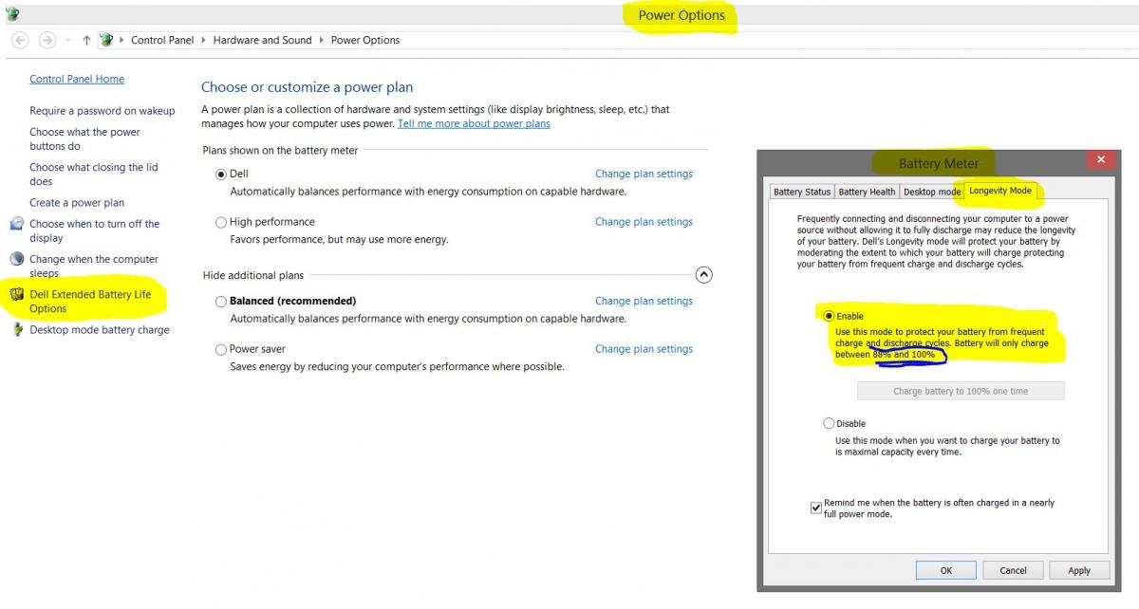Switch to the Battery Status tab
The image size is (1139, 609).
pos(802,192)
